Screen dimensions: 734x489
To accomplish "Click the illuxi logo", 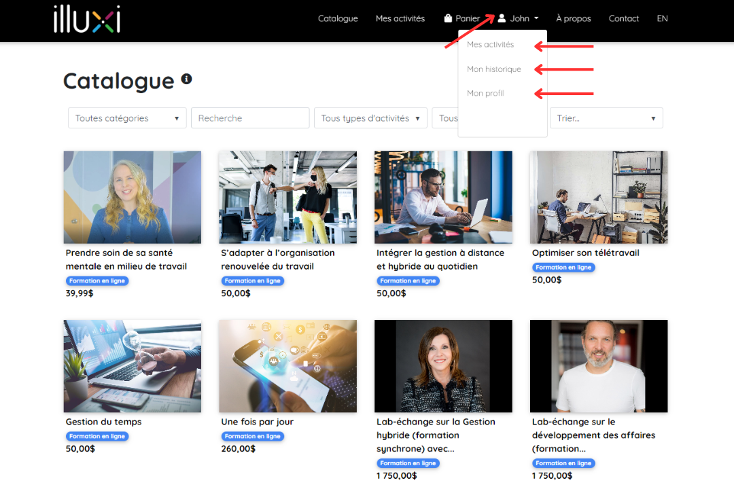I will click(x=87, y=19).
